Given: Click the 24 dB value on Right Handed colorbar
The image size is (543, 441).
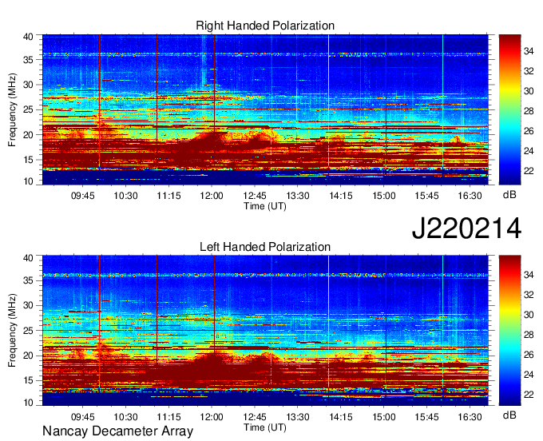Looking at the screenshot, I should (529, 151).
